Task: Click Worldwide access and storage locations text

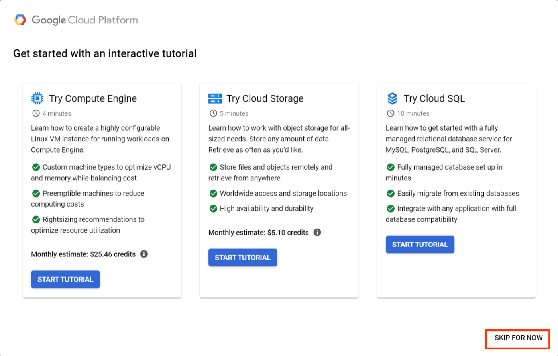Action: coord(283,194)
